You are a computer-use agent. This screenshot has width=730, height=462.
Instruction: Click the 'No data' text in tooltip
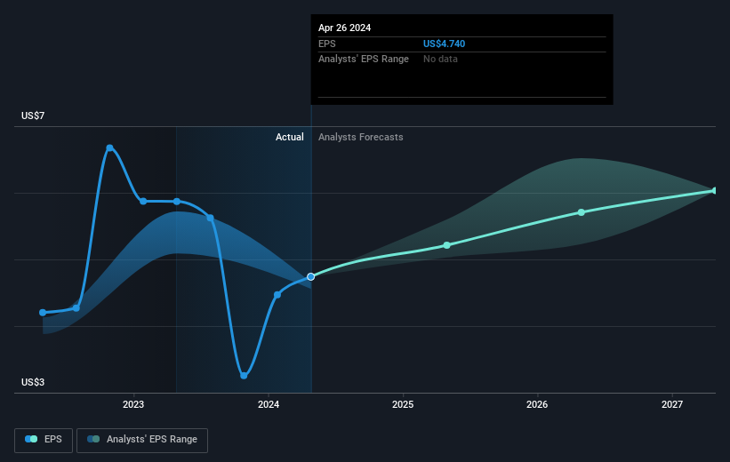pos(440,60)
